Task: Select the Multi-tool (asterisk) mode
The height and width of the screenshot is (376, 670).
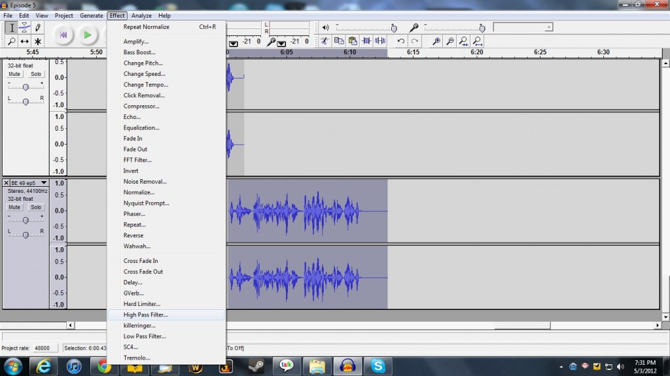Action: click(37, 41)
